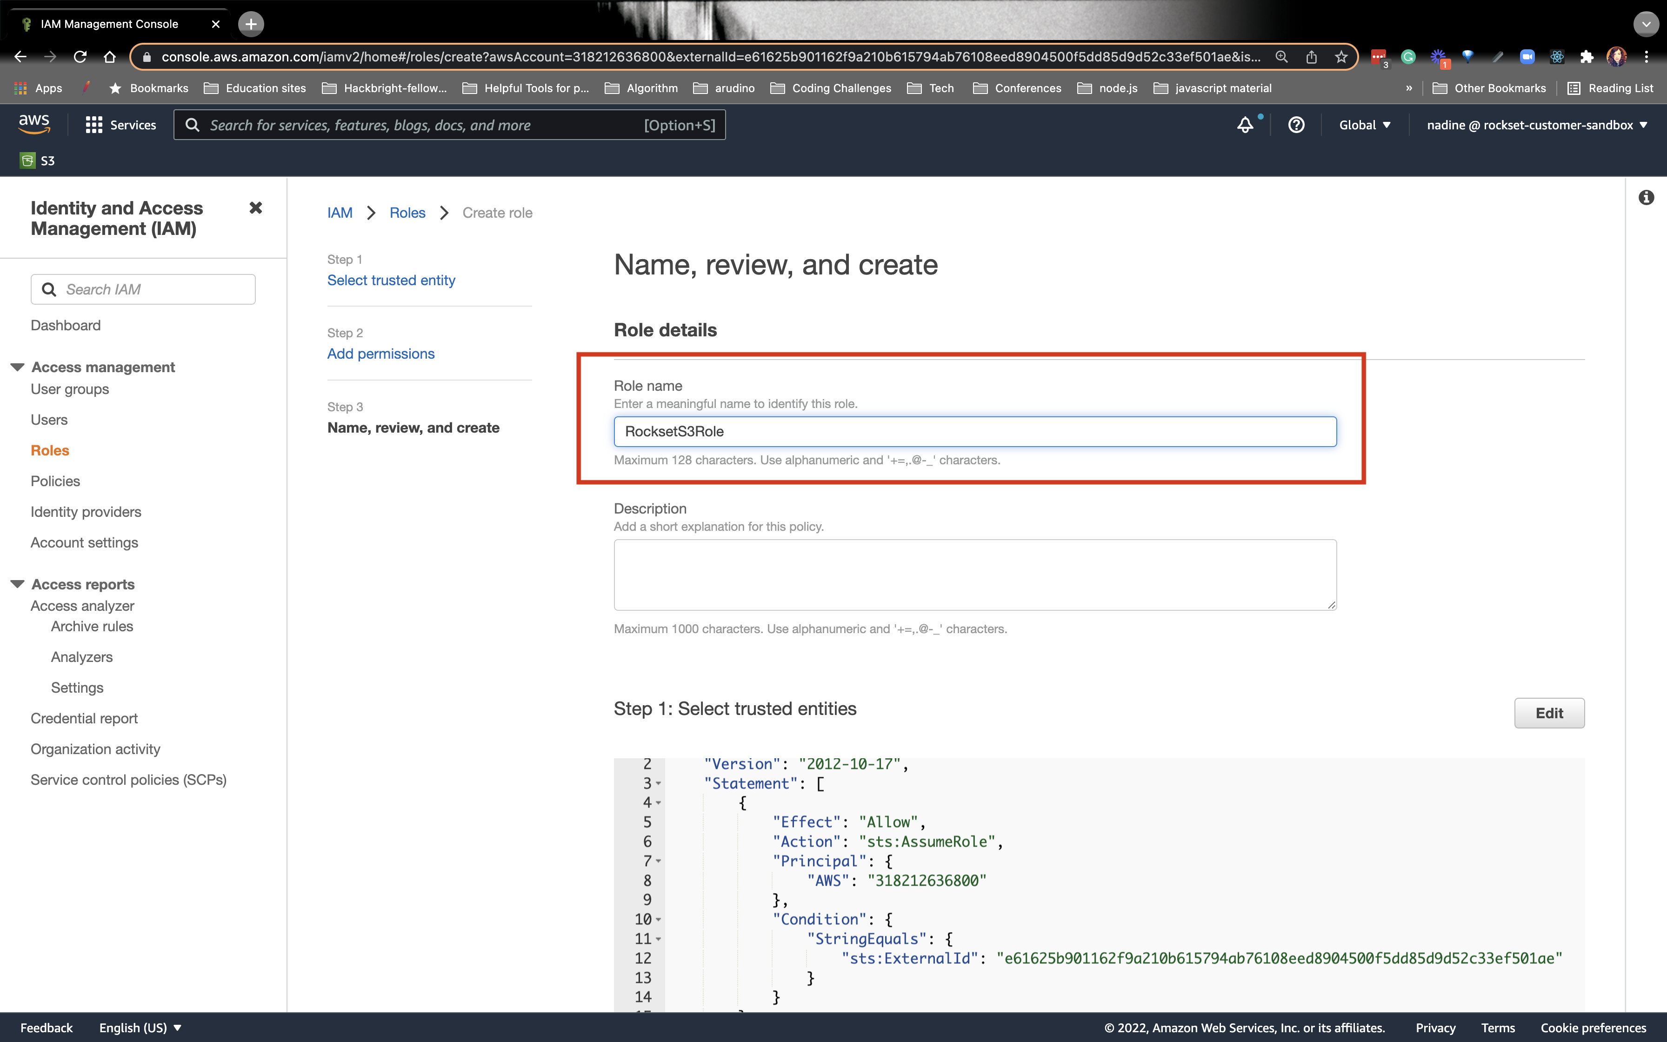1667x1042 pixels.
Task: Open the React devtools extension icon
Action: 1557,57
